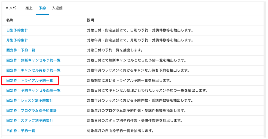Screen dimensions: 268x139
Task: Open 固定枠:無断キャンセル予約一覧 report
Action: pos(33,60)
